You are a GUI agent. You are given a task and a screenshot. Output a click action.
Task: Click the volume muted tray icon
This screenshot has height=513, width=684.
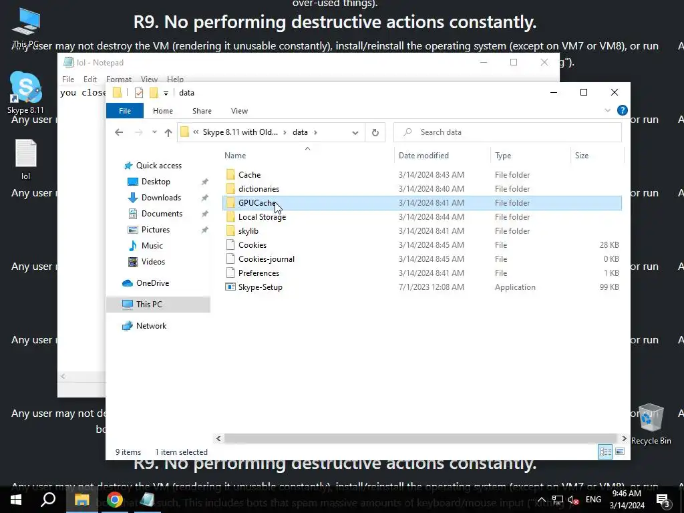(x=574, y=500)
